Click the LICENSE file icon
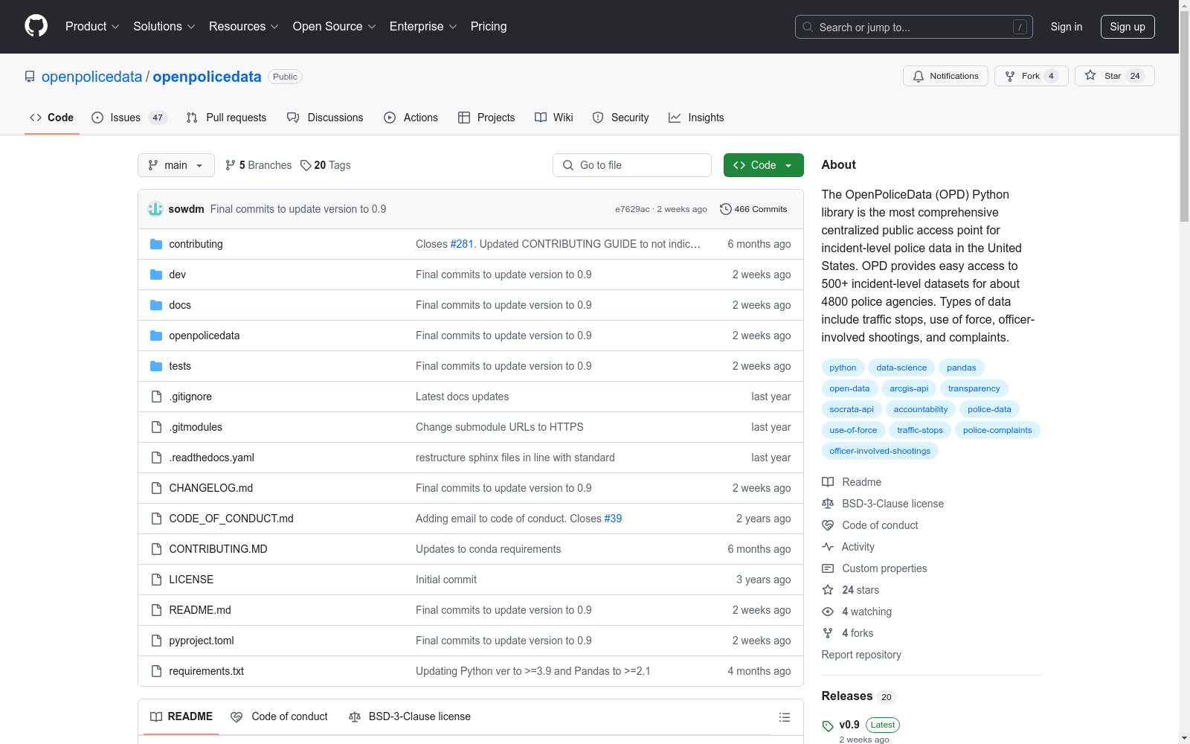The width and height of the screenshot is (1190, 744). [156, 580]
